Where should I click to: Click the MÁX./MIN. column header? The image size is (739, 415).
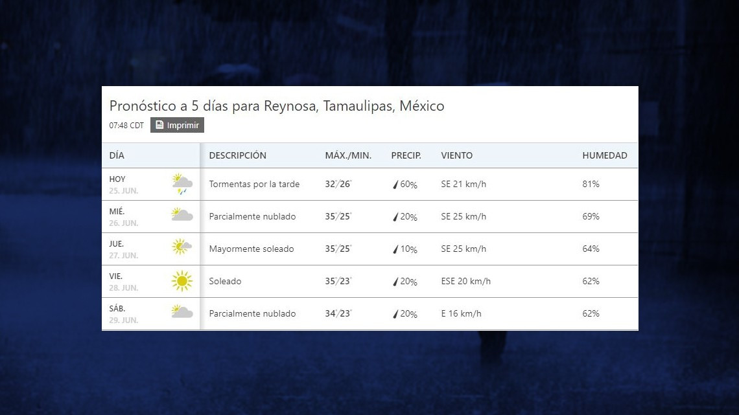(349, 155)
